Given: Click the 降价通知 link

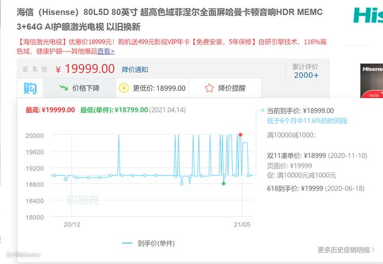Looking at the screenshot, I should click(135, 69).
